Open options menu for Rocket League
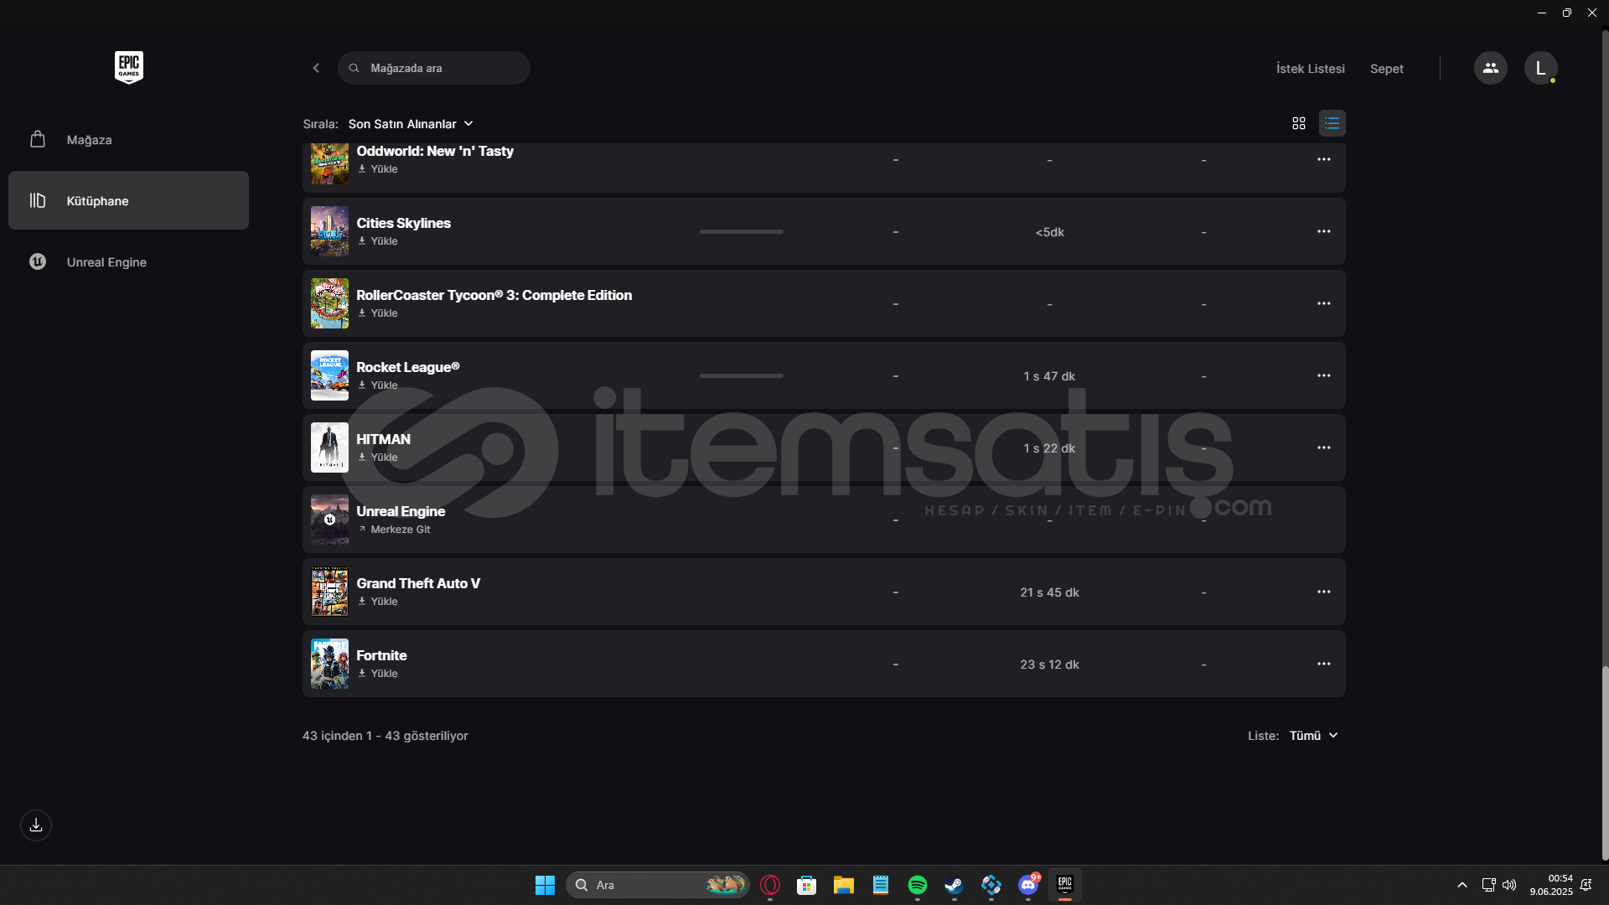Viewport: 1609px width, 905px height. tap(1324, 375)
